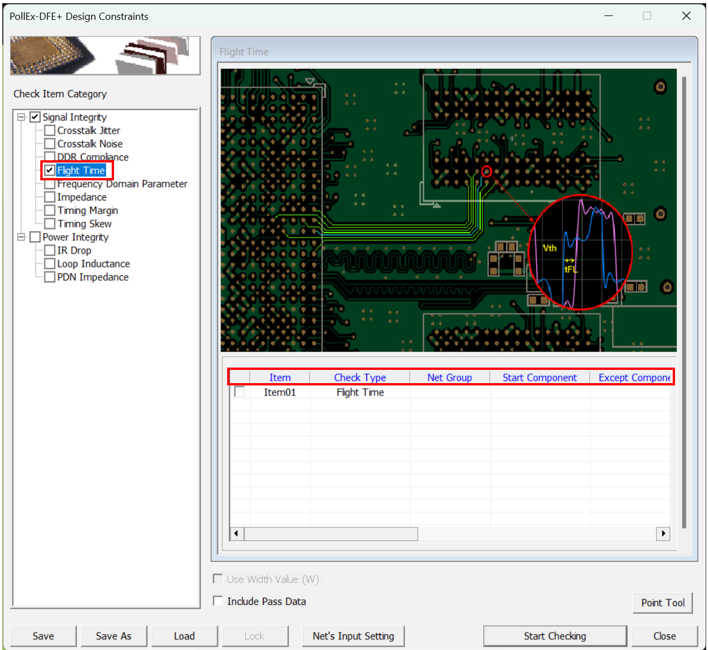Image resolution: width=708 pixels, height=650 pixels.
Task: Click the Net Group column header
Action: (x=449, y=378)
